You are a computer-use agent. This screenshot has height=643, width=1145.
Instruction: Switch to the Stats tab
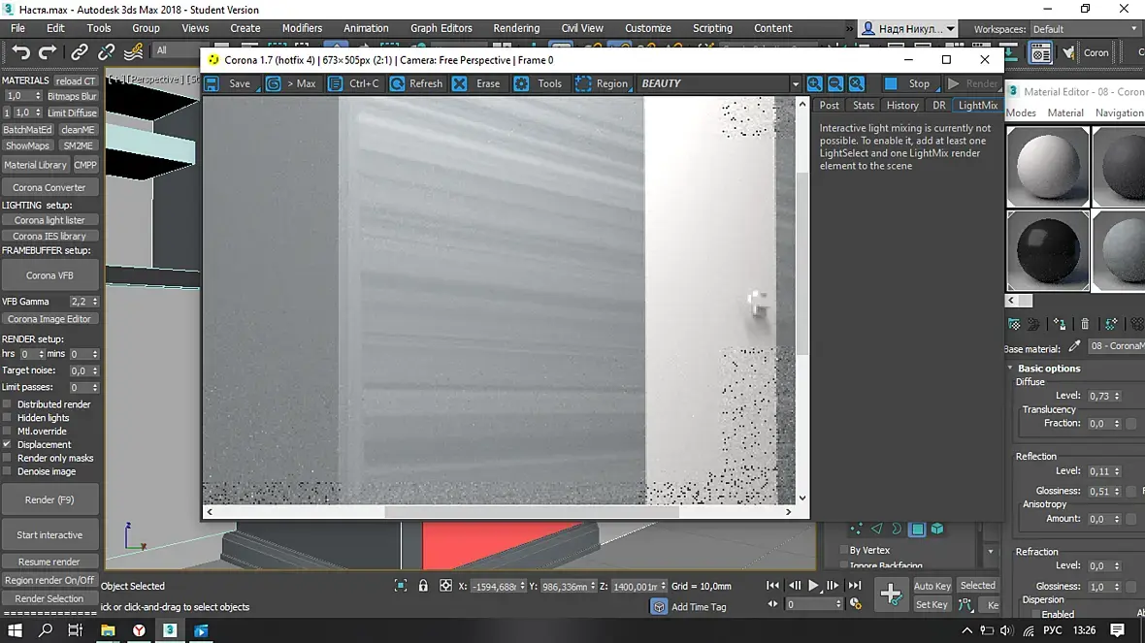tap(864, 105)
